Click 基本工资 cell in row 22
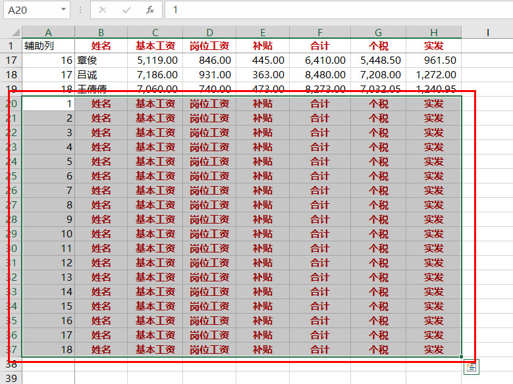This screenshot has width=513, height=384. coord(155,132)
